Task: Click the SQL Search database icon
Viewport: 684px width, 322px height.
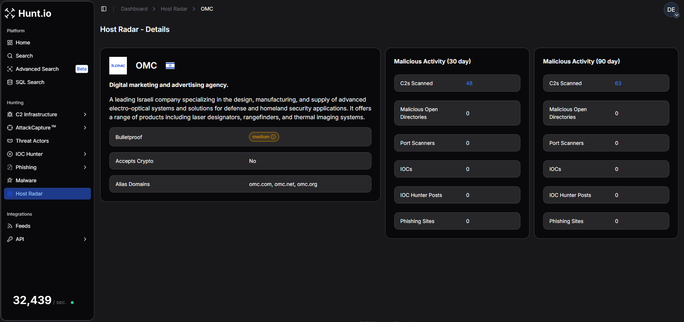Action: point(10,82)
